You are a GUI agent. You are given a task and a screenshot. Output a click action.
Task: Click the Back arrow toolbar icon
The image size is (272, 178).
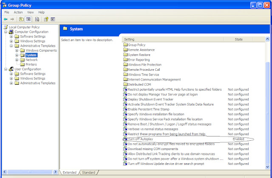(x=6, y=19)
